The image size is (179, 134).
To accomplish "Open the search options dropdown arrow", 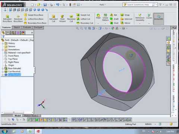I will click(157, 5).
